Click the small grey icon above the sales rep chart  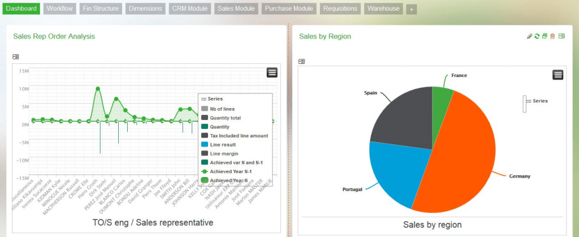(16, 57)
